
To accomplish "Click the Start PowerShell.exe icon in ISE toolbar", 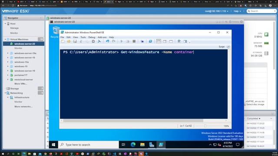I will (x=150, y=42).
